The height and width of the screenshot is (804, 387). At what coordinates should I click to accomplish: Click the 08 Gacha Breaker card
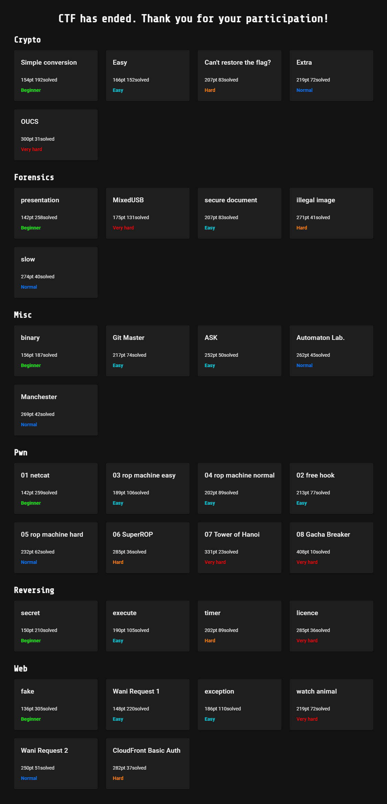tap(331, 548)
